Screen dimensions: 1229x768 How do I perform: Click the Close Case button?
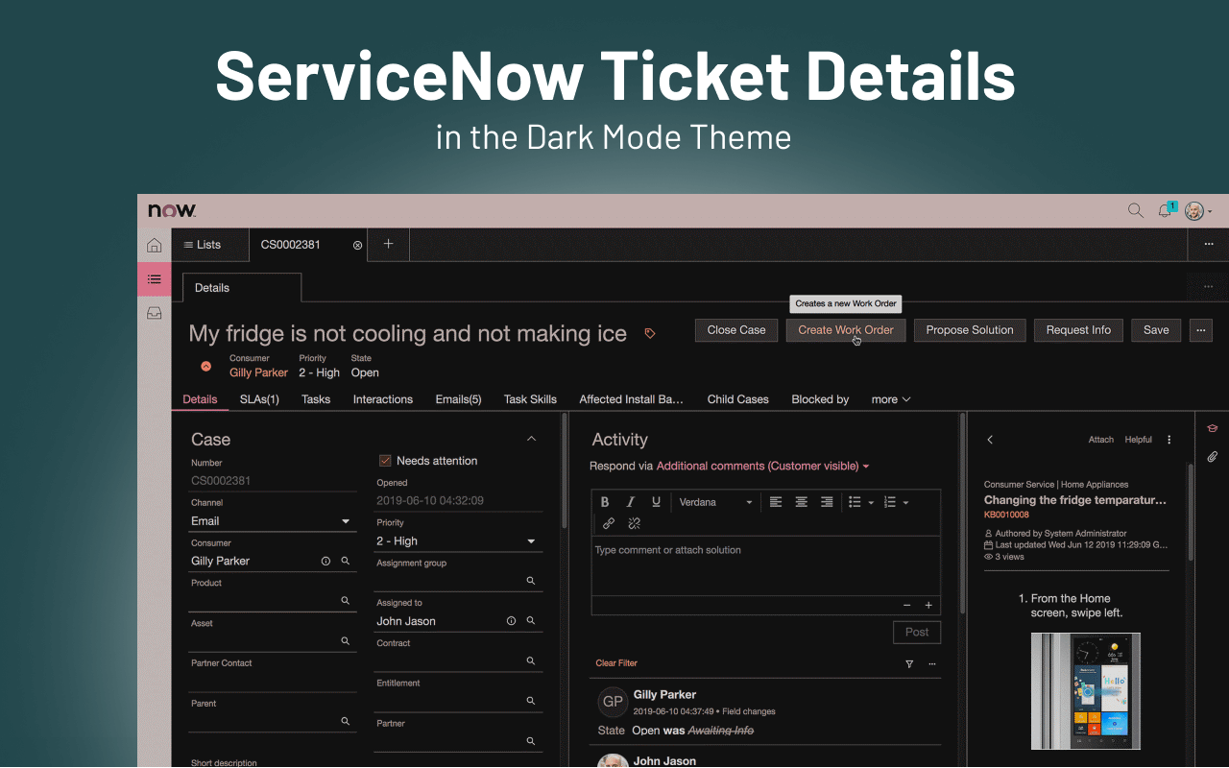736,330
